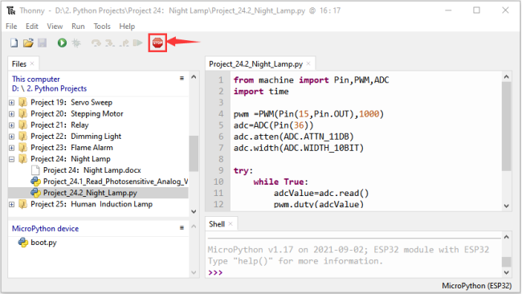Click the This computer heading
This screenshot has height=294, width=522.
(36, 79)
